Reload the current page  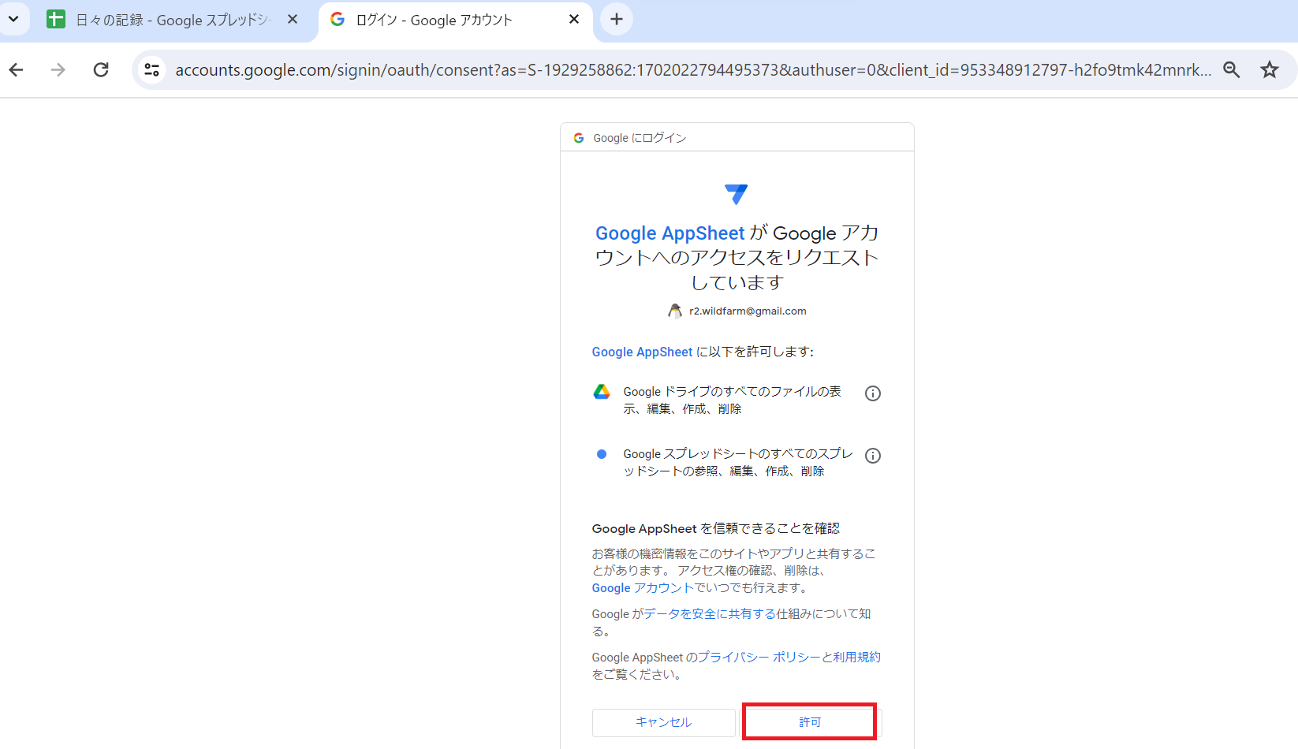point(101,70)
